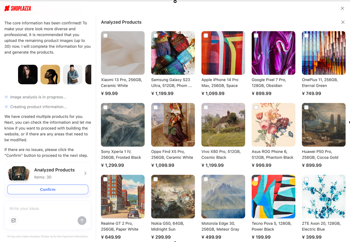Tick the Vivo X80 Pro checkbox
350x242 pixels.
coord(206,107)
